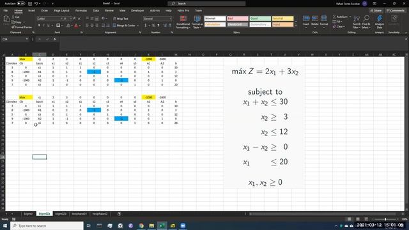Switch to the Page Layout tab
The image size is (409, 230).
[x=61, y=11]
